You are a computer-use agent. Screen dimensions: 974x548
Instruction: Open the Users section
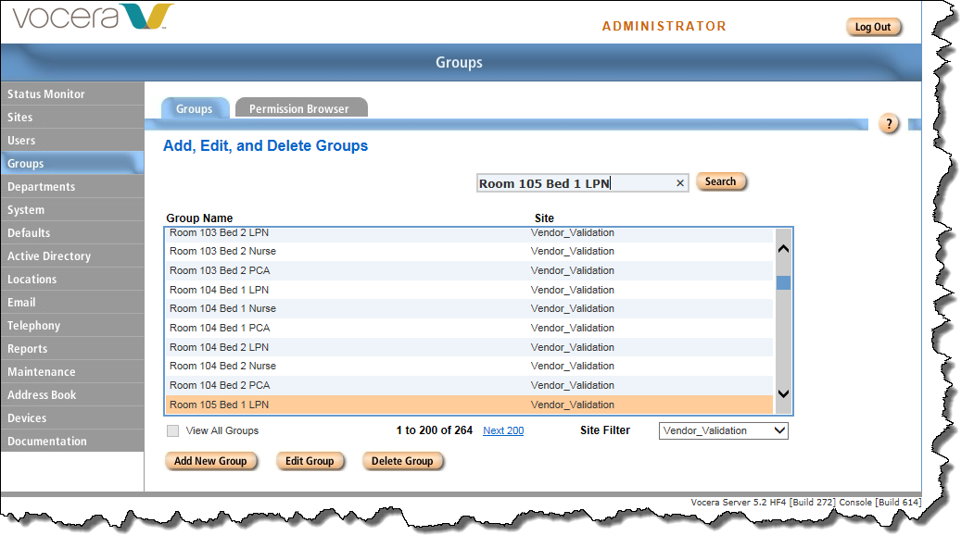(72, 141)
